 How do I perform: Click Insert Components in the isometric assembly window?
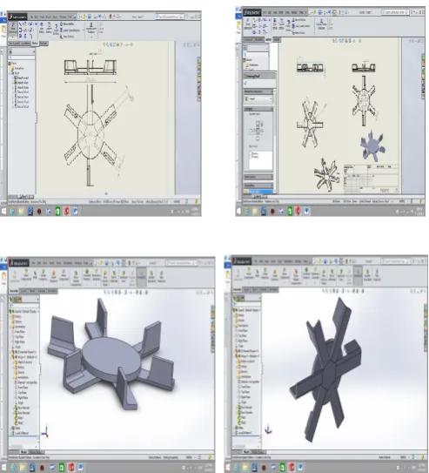[26, 275]
